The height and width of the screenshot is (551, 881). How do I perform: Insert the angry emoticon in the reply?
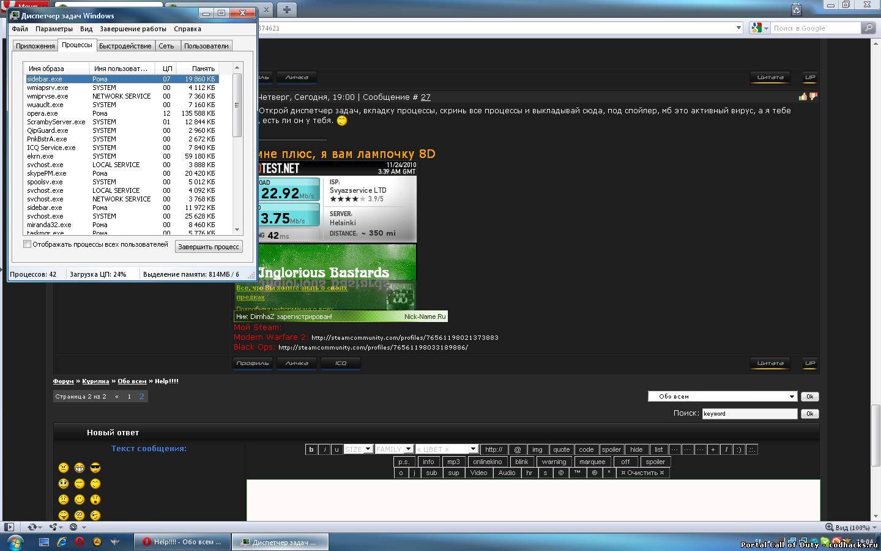64,468
